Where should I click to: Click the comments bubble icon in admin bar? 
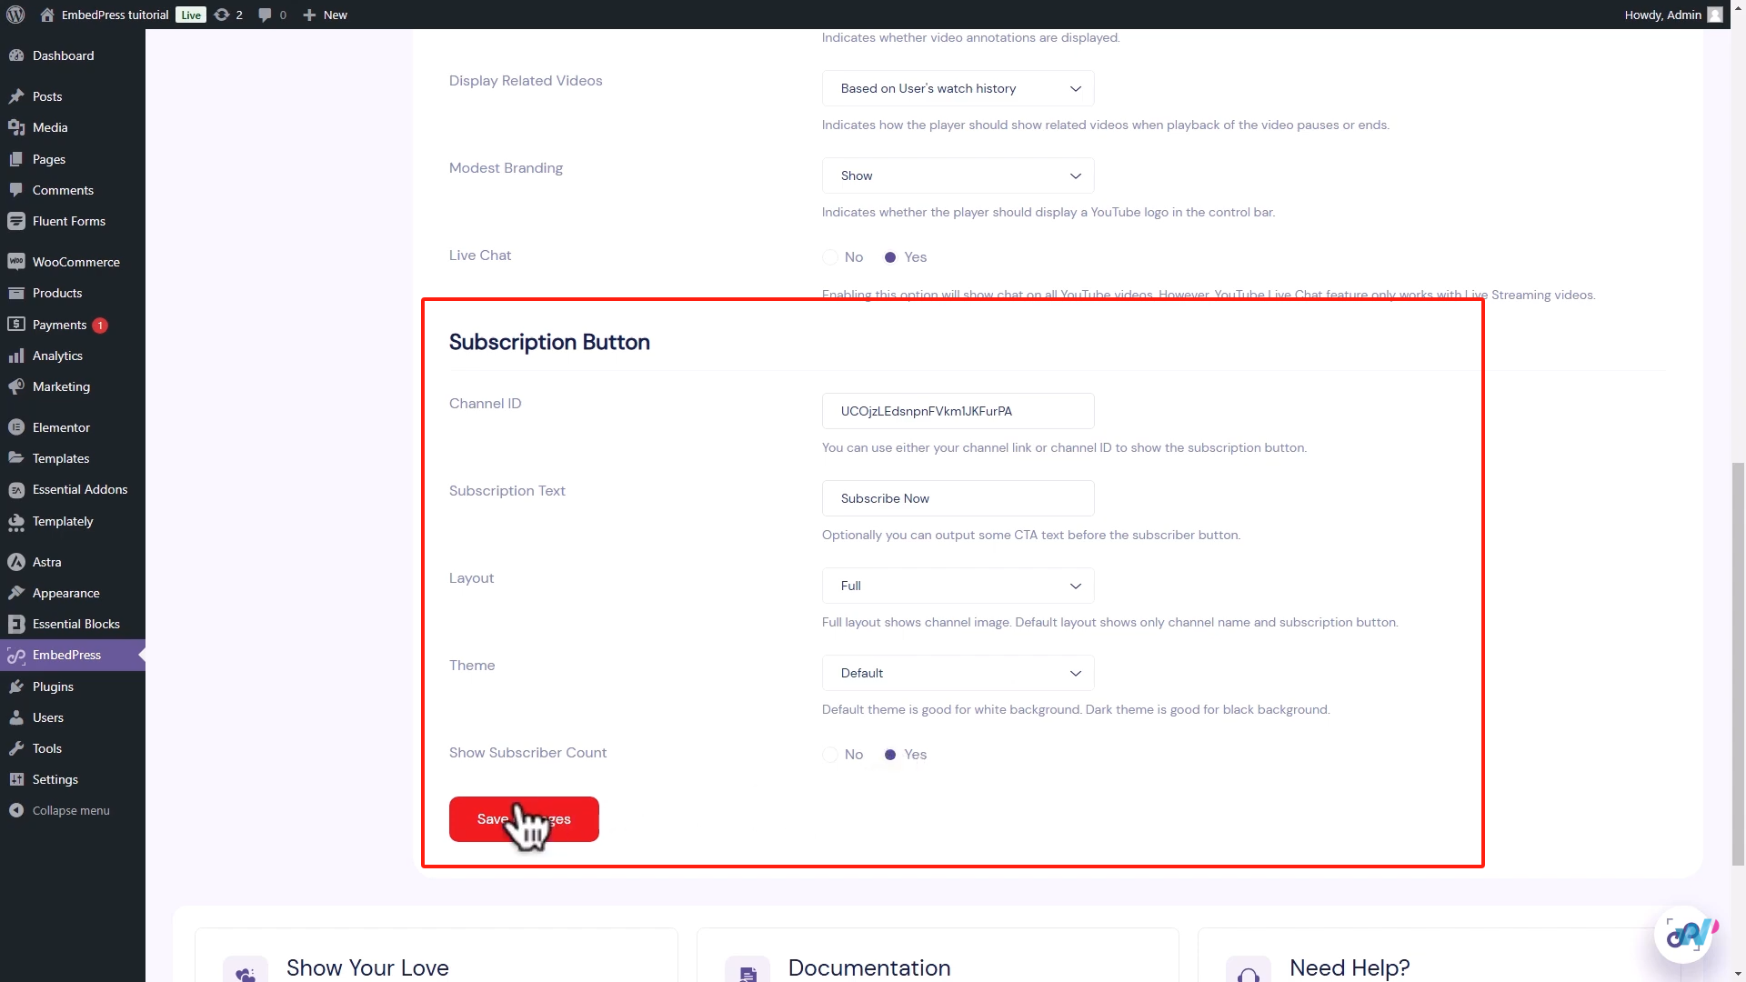coord(265,15)
